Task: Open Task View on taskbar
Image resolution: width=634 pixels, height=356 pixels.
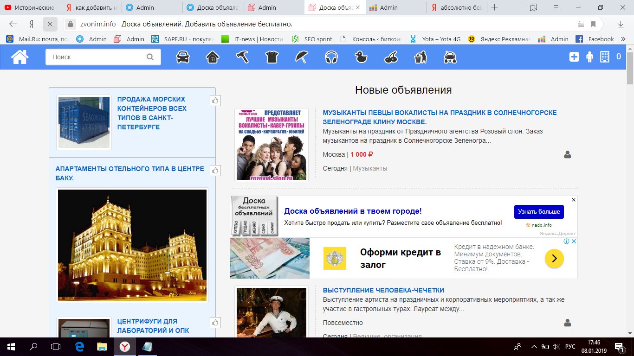Action: point(56,346)
